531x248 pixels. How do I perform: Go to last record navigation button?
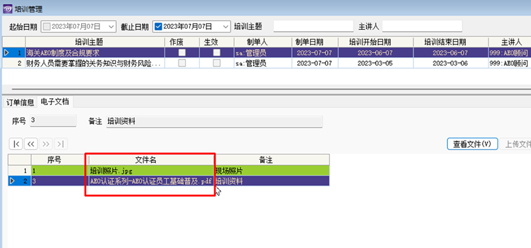pyautogui.click(x=60, y=144)
